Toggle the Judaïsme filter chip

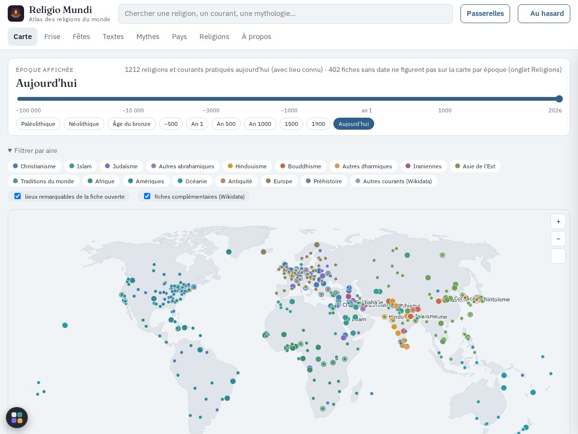121,166
